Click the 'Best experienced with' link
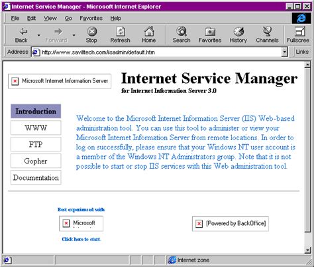This screenshot has width=314, height=267. [x=81, y=209]
